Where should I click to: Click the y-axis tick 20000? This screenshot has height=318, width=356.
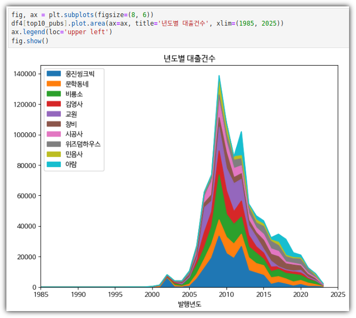pyautogui.click(x=27, y=257)
